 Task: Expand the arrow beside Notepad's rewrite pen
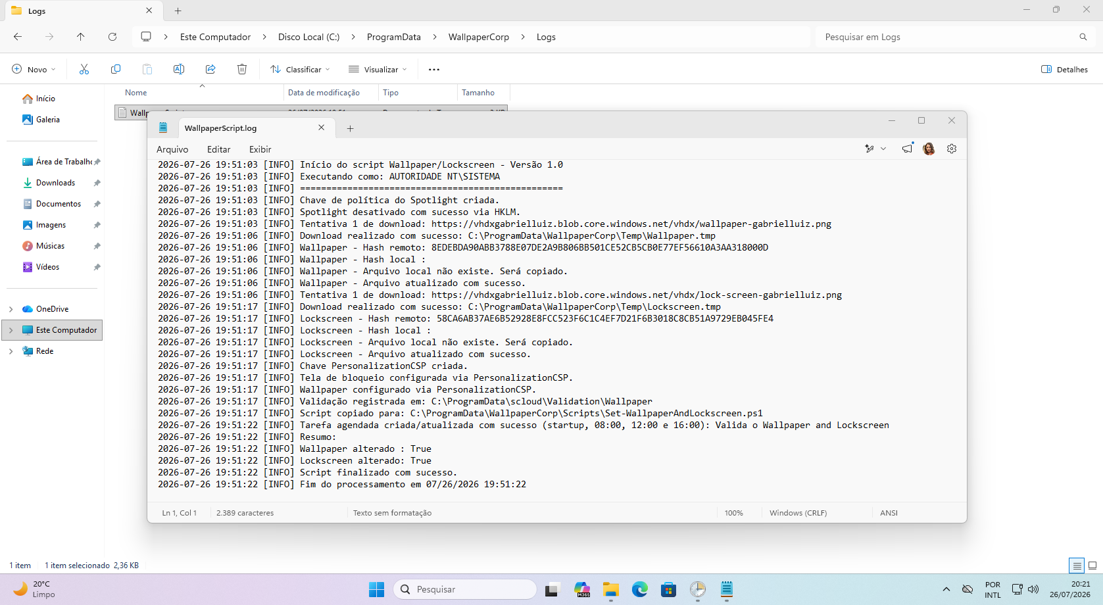point(883,149)
